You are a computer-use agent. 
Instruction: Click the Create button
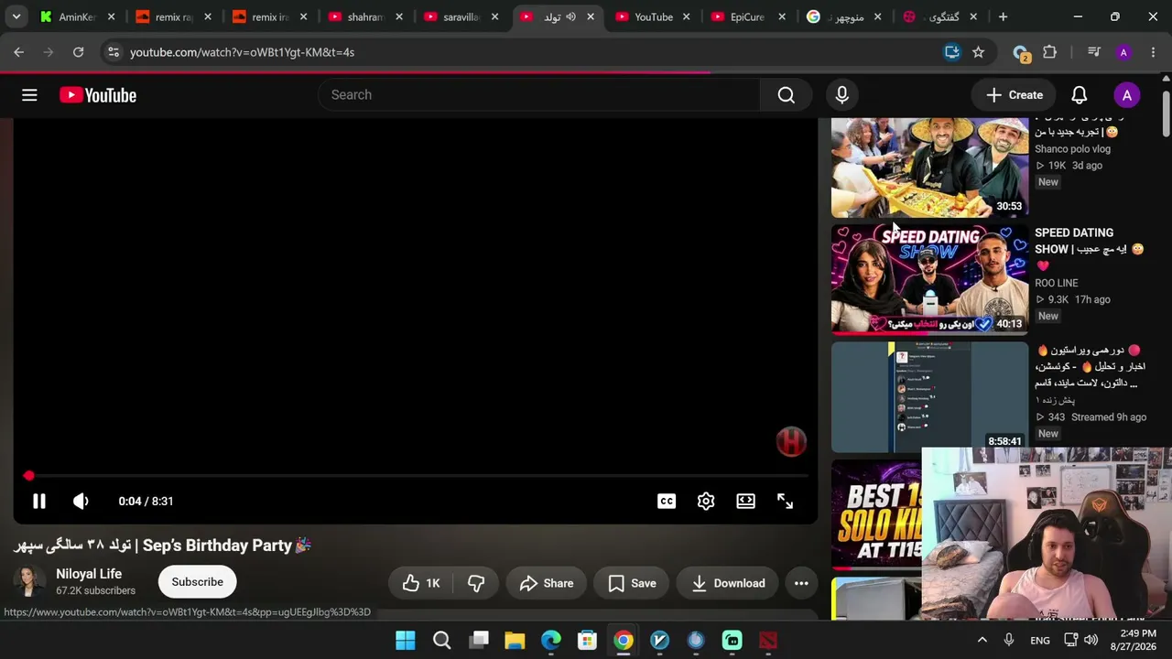click(x=1015, y=95)
